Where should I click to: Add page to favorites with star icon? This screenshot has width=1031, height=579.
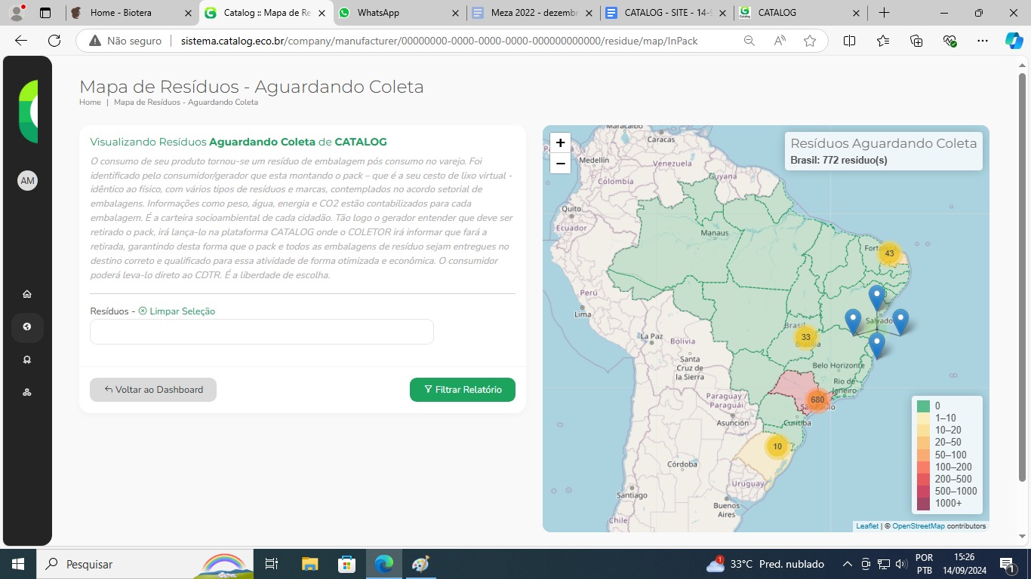tap(810, 41)
